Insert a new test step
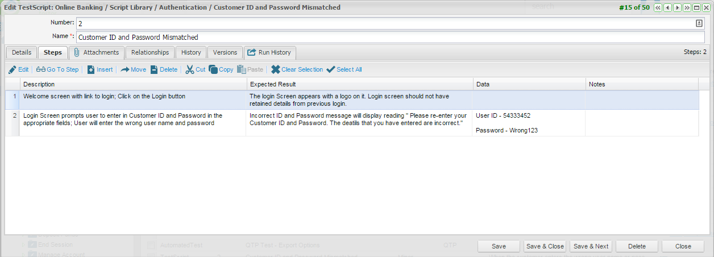This screenshot has width=714, height=257. [x=100, y=69]
